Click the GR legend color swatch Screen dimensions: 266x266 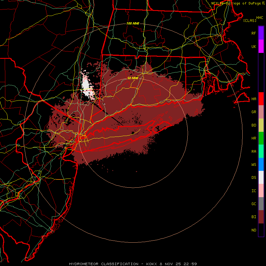[261, 112]
